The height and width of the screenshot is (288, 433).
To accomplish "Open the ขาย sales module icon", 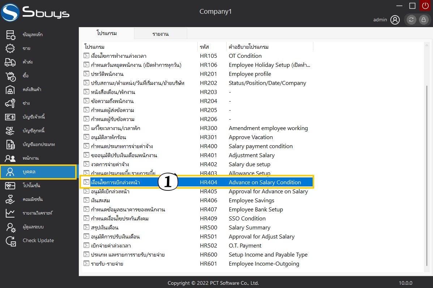I will tap(10, 48).
